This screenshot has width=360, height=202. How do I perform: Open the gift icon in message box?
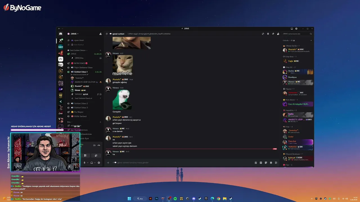tap(256, 163)
